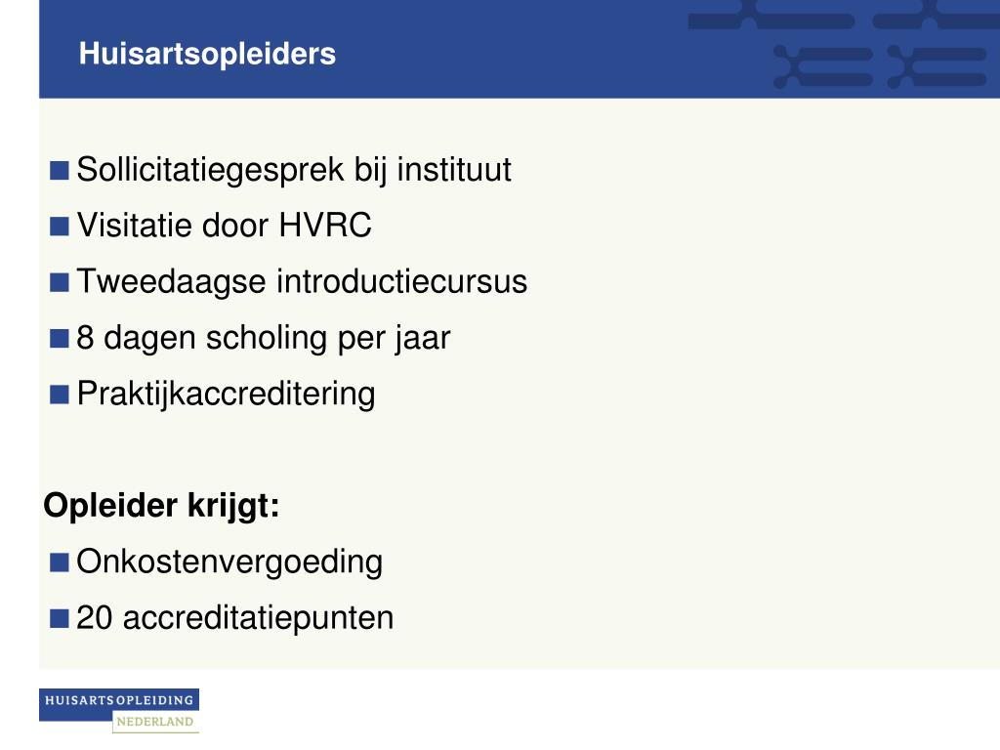Click the text Tweedaagse introductiecursus
The width and height of the screenshot is (1000, 750).
303,282
